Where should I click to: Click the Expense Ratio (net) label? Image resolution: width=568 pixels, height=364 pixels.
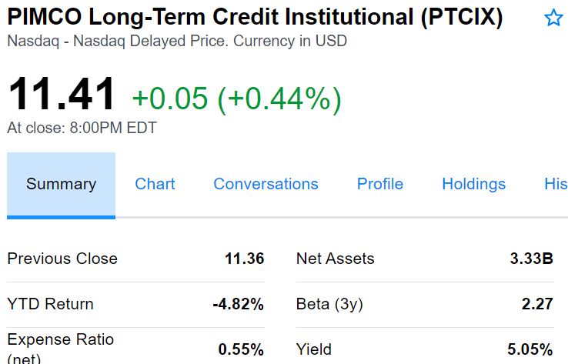(60, 347)
